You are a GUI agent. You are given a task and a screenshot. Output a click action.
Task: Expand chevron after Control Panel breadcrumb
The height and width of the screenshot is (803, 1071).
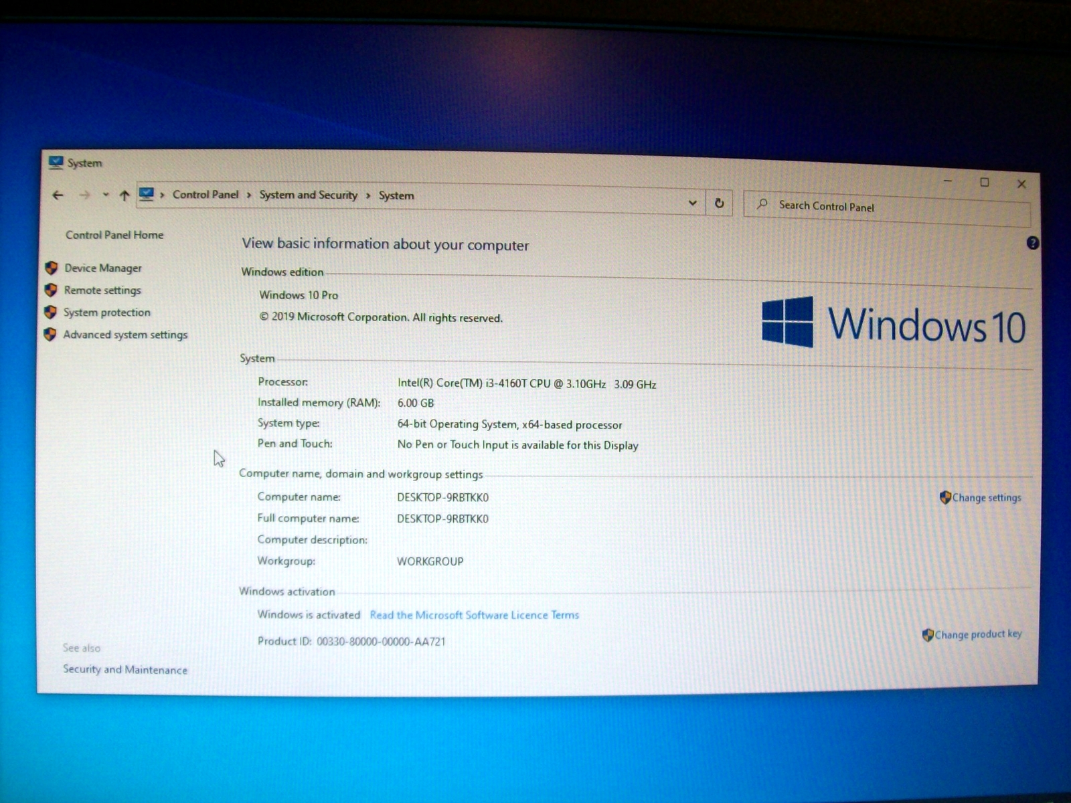(x=249, y=195)
